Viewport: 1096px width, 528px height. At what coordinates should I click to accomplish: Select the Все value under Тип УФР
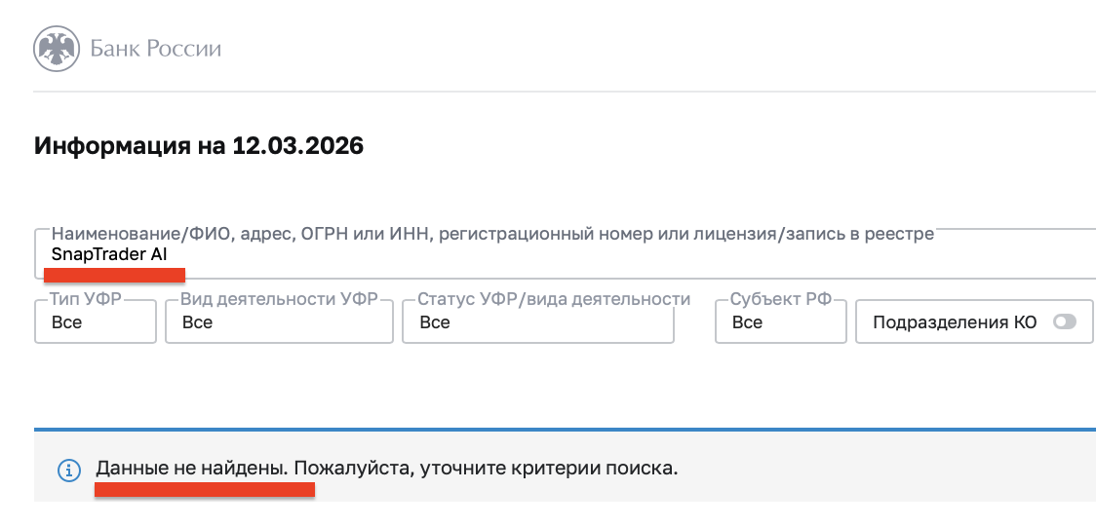click(66, 322)
